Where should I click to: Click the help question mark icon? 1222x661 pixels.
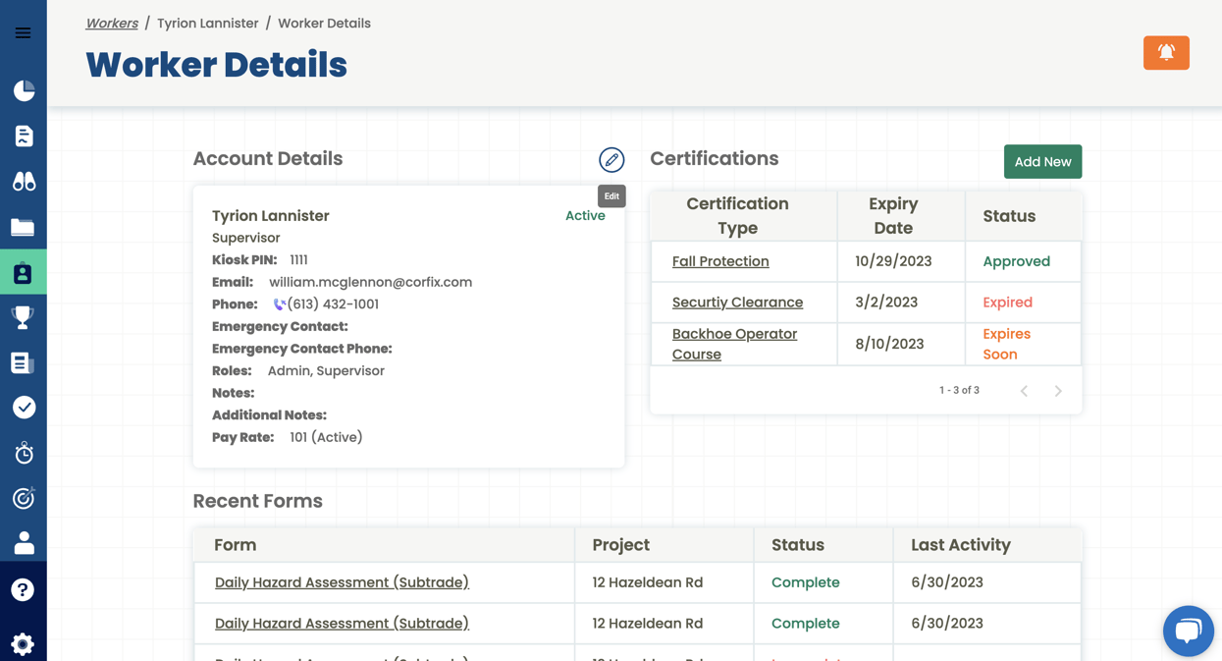(x=24, y=589)
